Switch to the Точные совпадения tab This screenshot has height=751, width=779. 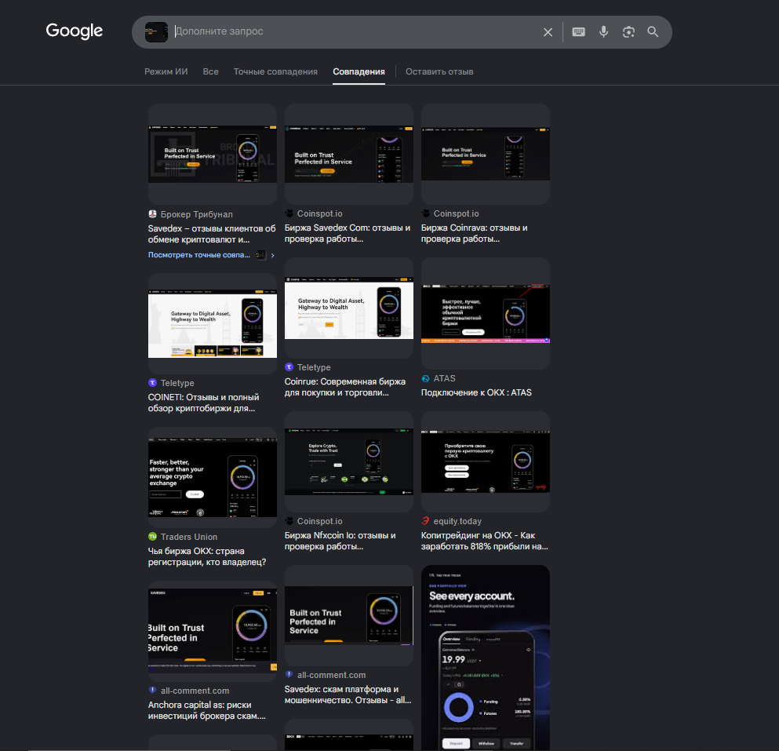coord(275,71)
